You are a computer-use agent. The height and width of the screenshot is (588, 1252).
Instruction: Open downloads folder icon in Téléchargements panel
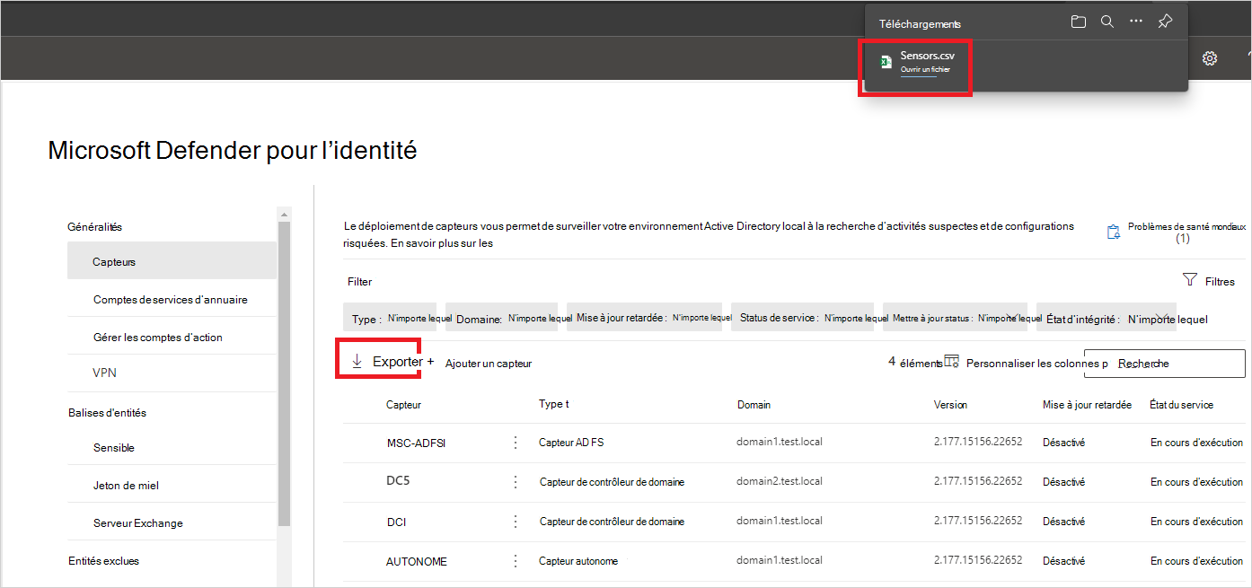click(x=1079, y=22)
